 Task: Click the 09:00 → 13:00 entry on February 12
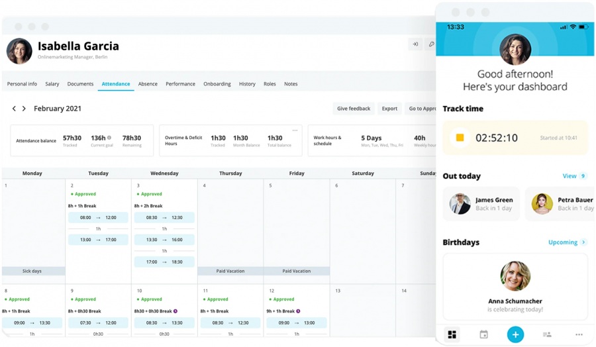(x=297, y=322)
